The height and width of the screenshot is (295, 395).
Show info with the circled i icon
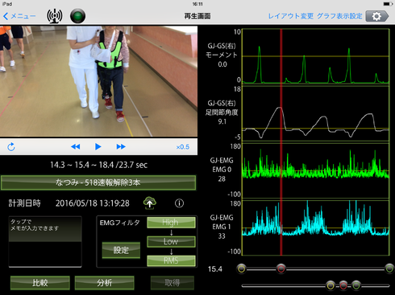pyautogui.click(x=179, y=203)
